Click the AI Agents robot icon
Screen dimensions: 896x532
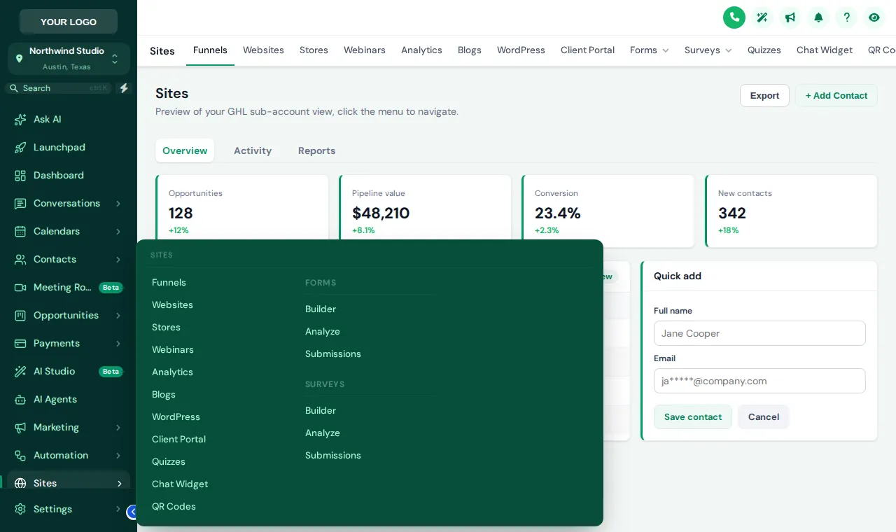coord(20,400)
